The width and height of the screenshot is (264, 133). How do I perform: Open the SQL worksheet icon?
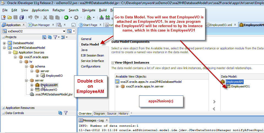(89, 17)
